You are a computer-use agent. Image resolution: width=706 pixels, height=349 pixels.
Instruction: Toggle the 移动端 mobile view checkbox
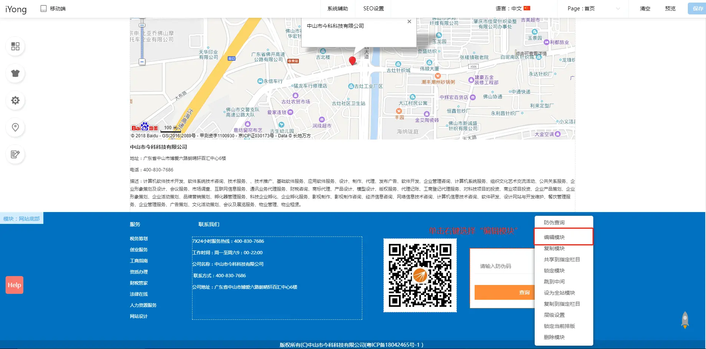coord(44,9)
